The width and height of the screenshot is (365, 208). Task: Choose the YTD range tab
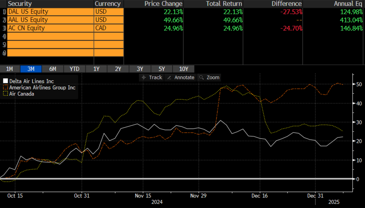[75, 69]
